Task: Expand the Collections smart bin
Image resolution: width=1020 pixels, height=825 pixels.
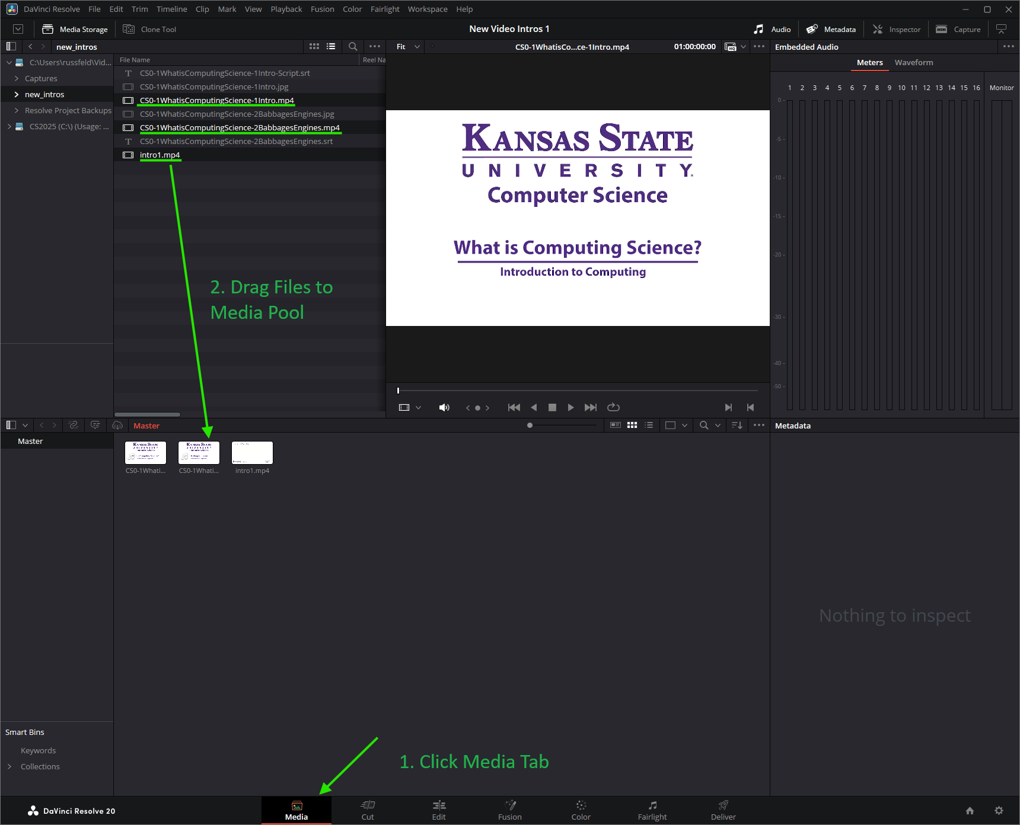Action: coord(9,766)
